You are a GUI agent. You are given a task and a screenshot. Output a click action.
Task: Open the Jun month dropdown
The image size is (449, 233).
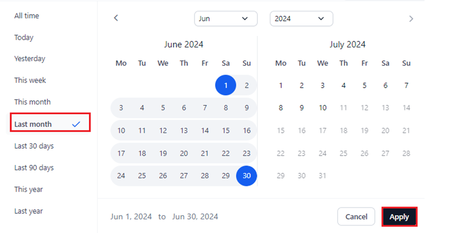click(x=225, y=19)
